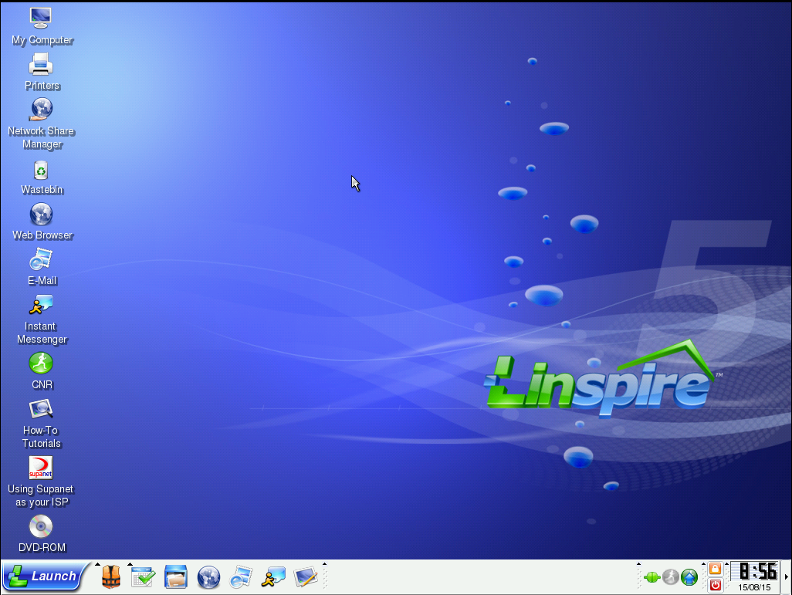
Task: Open the web browser globe icon on taskbar
Action: click(x=208, y=576)
